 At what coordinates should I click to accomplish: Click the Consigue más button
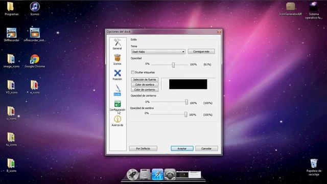pos(201,52)
